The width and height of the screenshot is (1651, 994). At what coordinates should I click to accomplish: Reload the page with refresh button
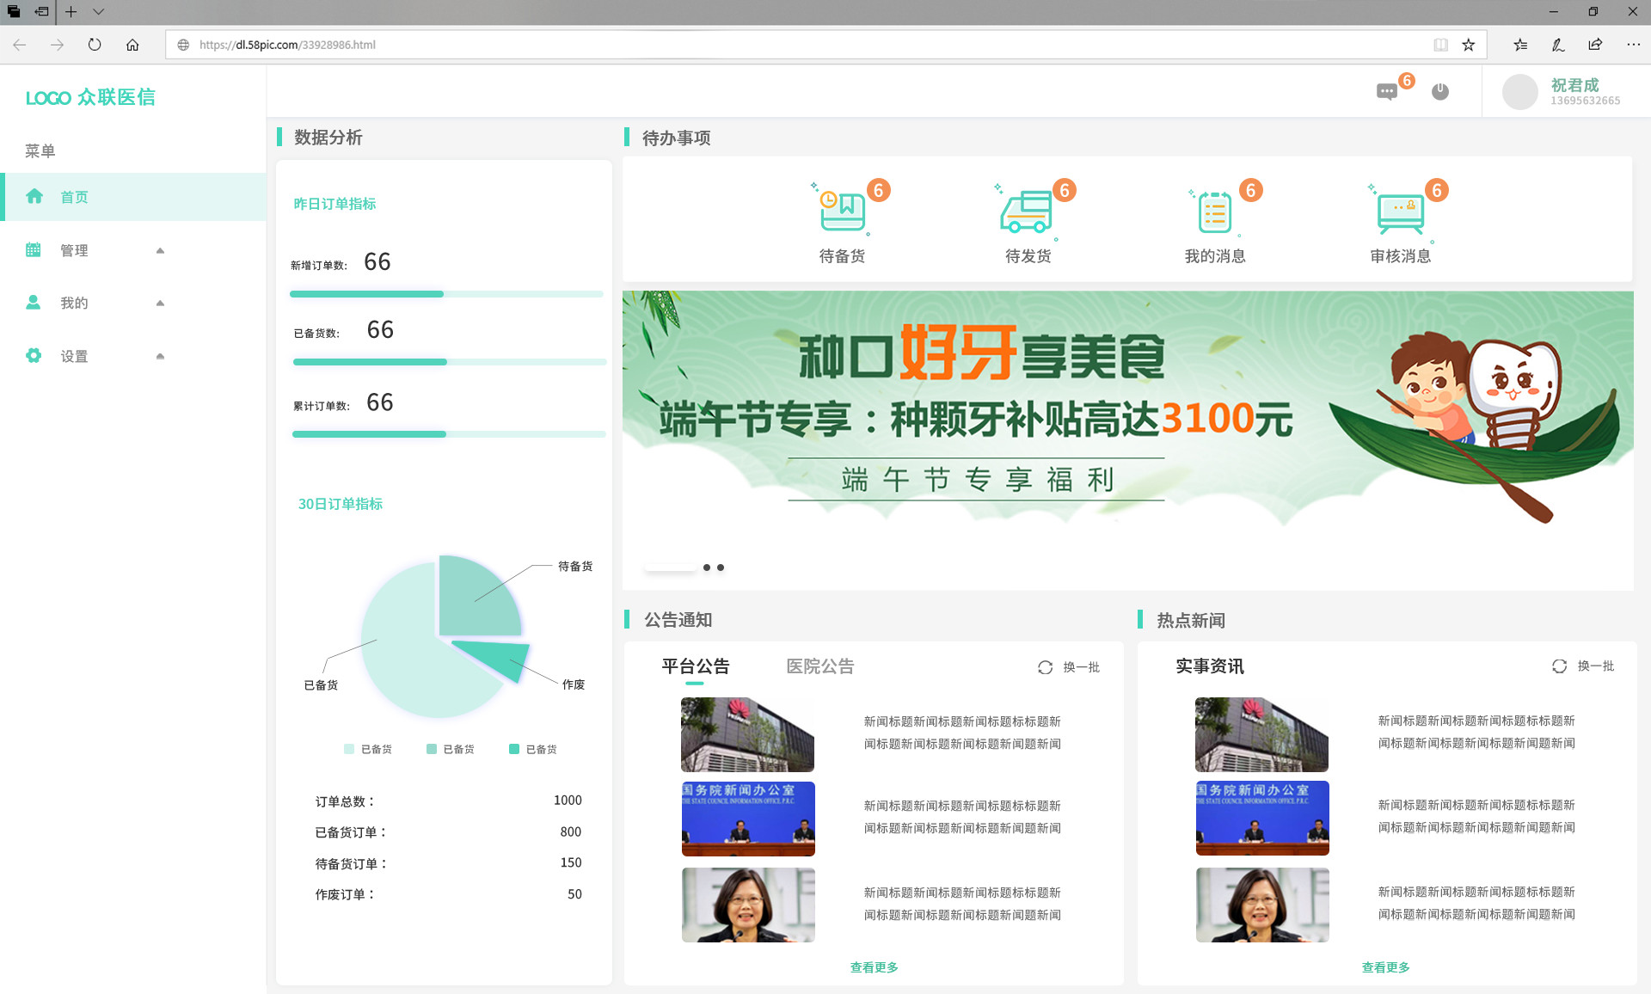pos(95,45)
